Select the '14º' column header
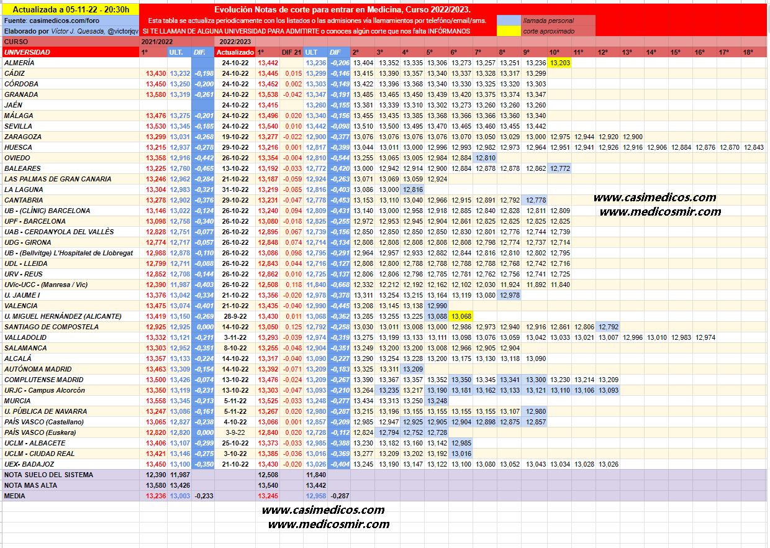Screen dimensions: 770x548 [656, 52]
